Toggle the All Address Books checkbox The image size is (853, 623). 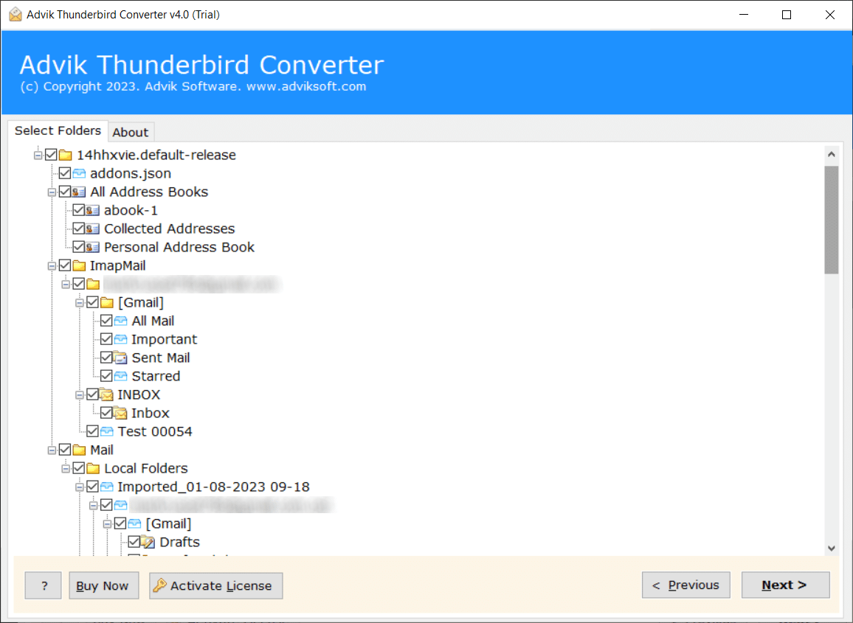click(x=65, y=192)
